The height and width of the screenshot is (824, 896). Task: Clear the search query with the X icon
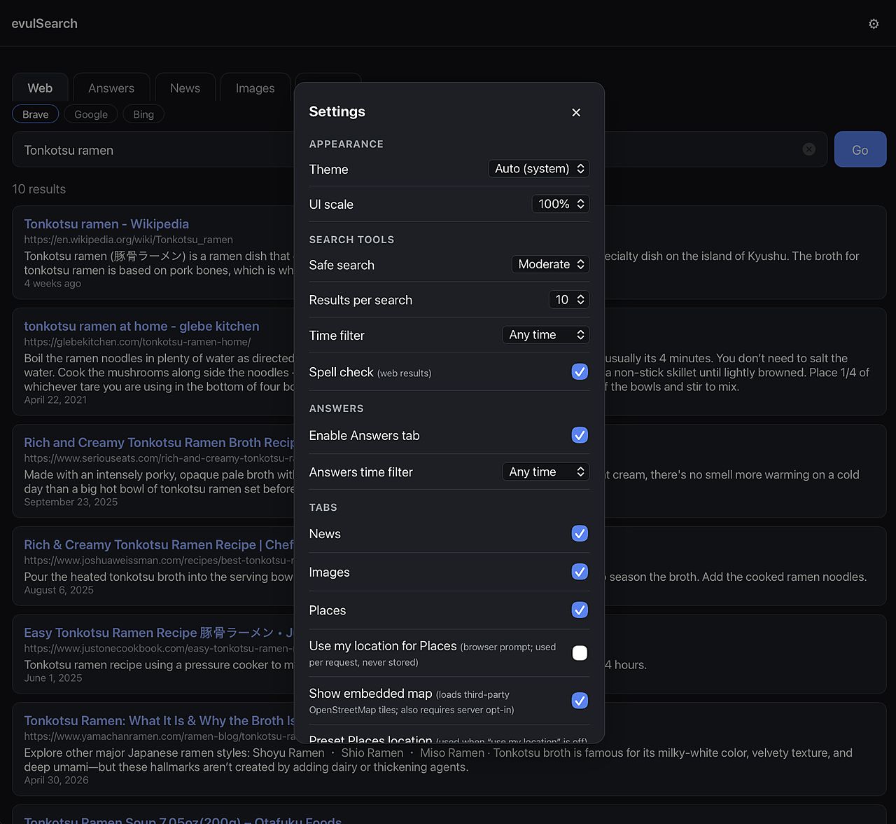point(809,149)
